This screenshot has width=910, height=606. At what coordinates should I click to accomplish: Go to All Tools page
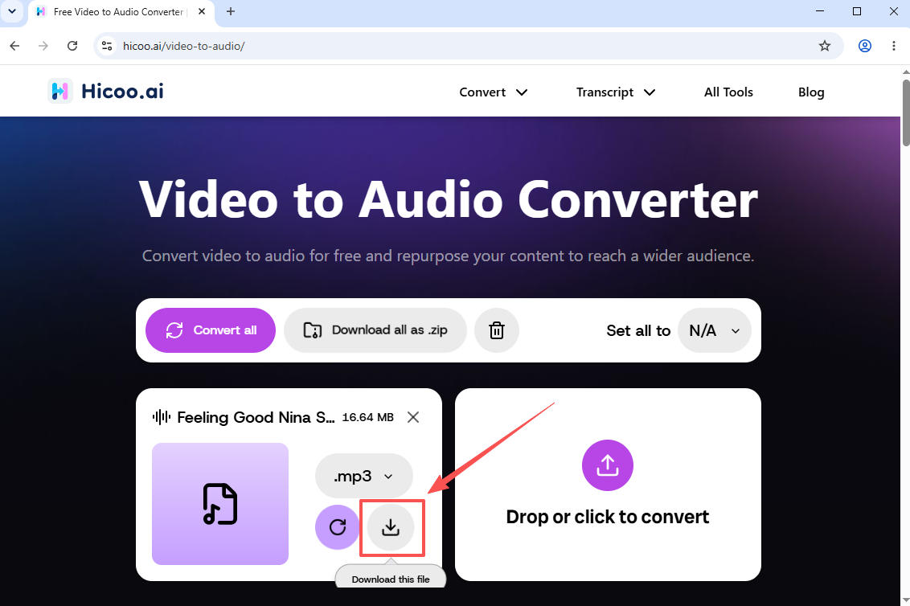pyautogui.click(x=728, y=92)
